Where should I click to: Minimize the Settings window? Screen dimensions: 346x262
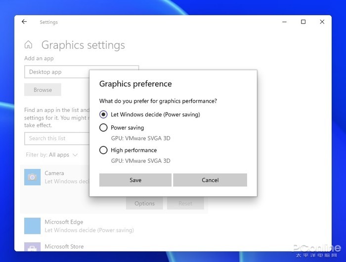point(284,22)
